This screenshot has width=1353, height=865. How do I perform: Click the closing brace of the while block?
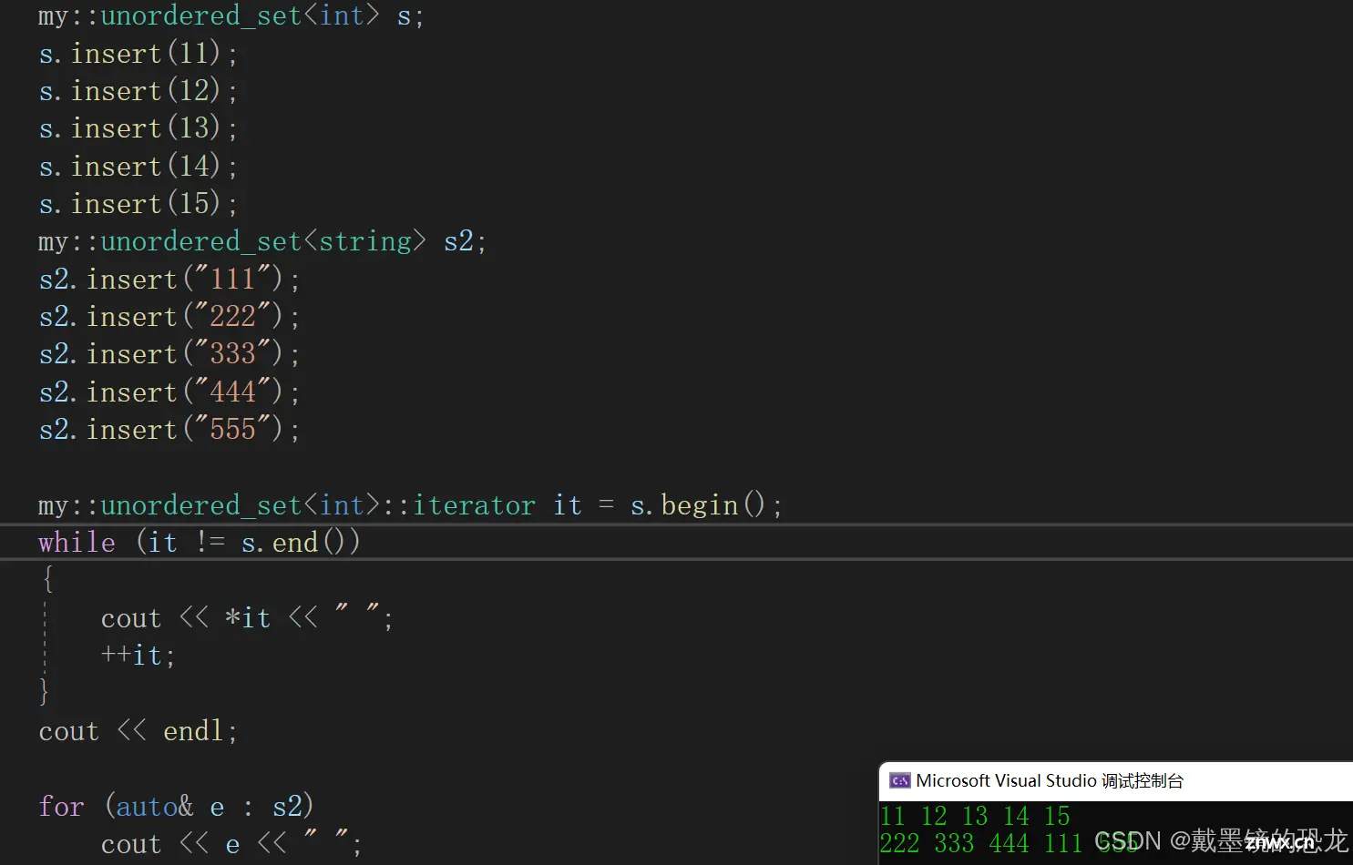tap(44, 692)
